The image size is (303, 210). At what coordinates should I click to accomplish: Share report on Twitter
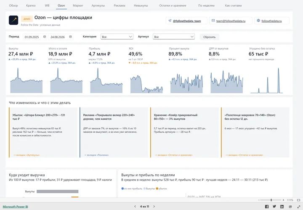274,207
